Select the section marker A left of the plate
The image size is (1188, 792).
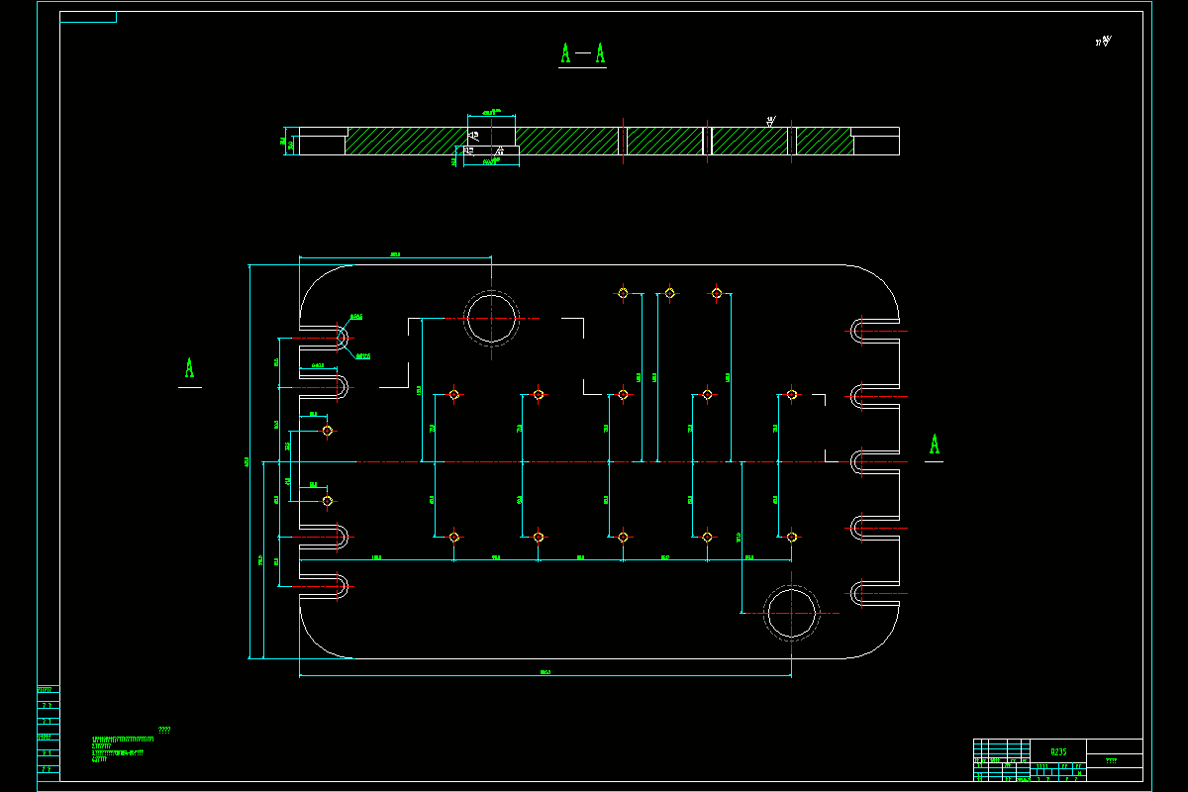click(189, 368)
